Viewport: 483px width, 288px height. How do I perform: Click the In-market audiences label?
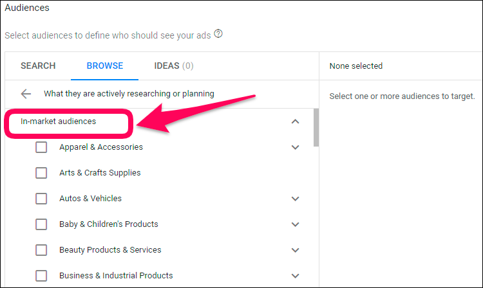(x=58, y=122)
